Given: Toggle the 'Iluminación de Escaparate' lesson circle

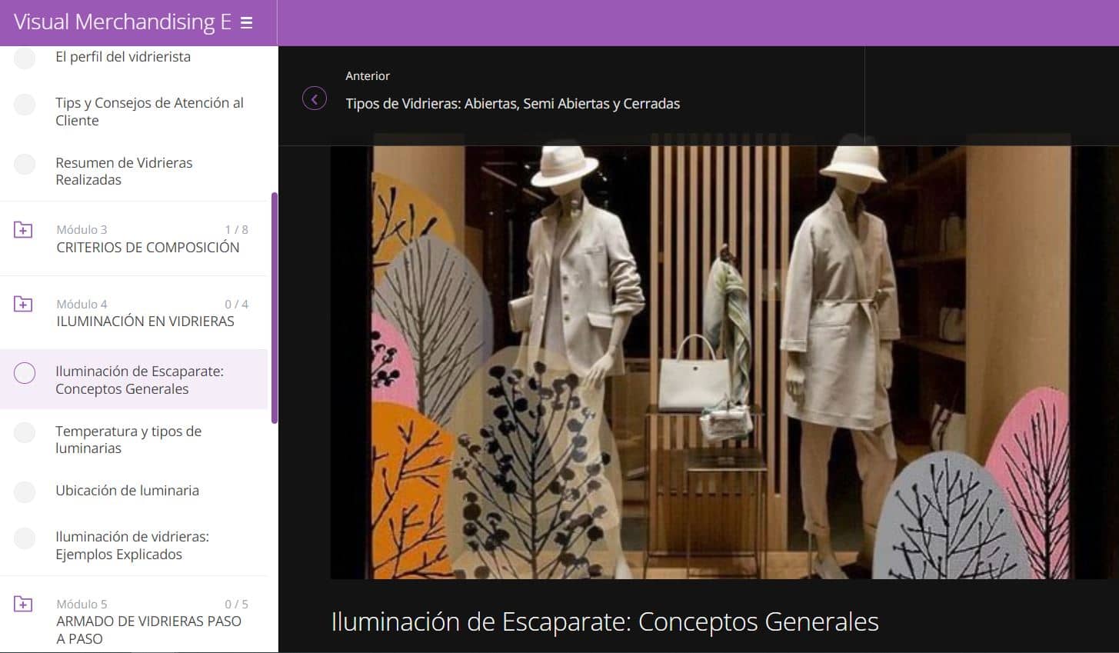Looking at the screenshot, I should pyautogui.click(x=25, y=373).
